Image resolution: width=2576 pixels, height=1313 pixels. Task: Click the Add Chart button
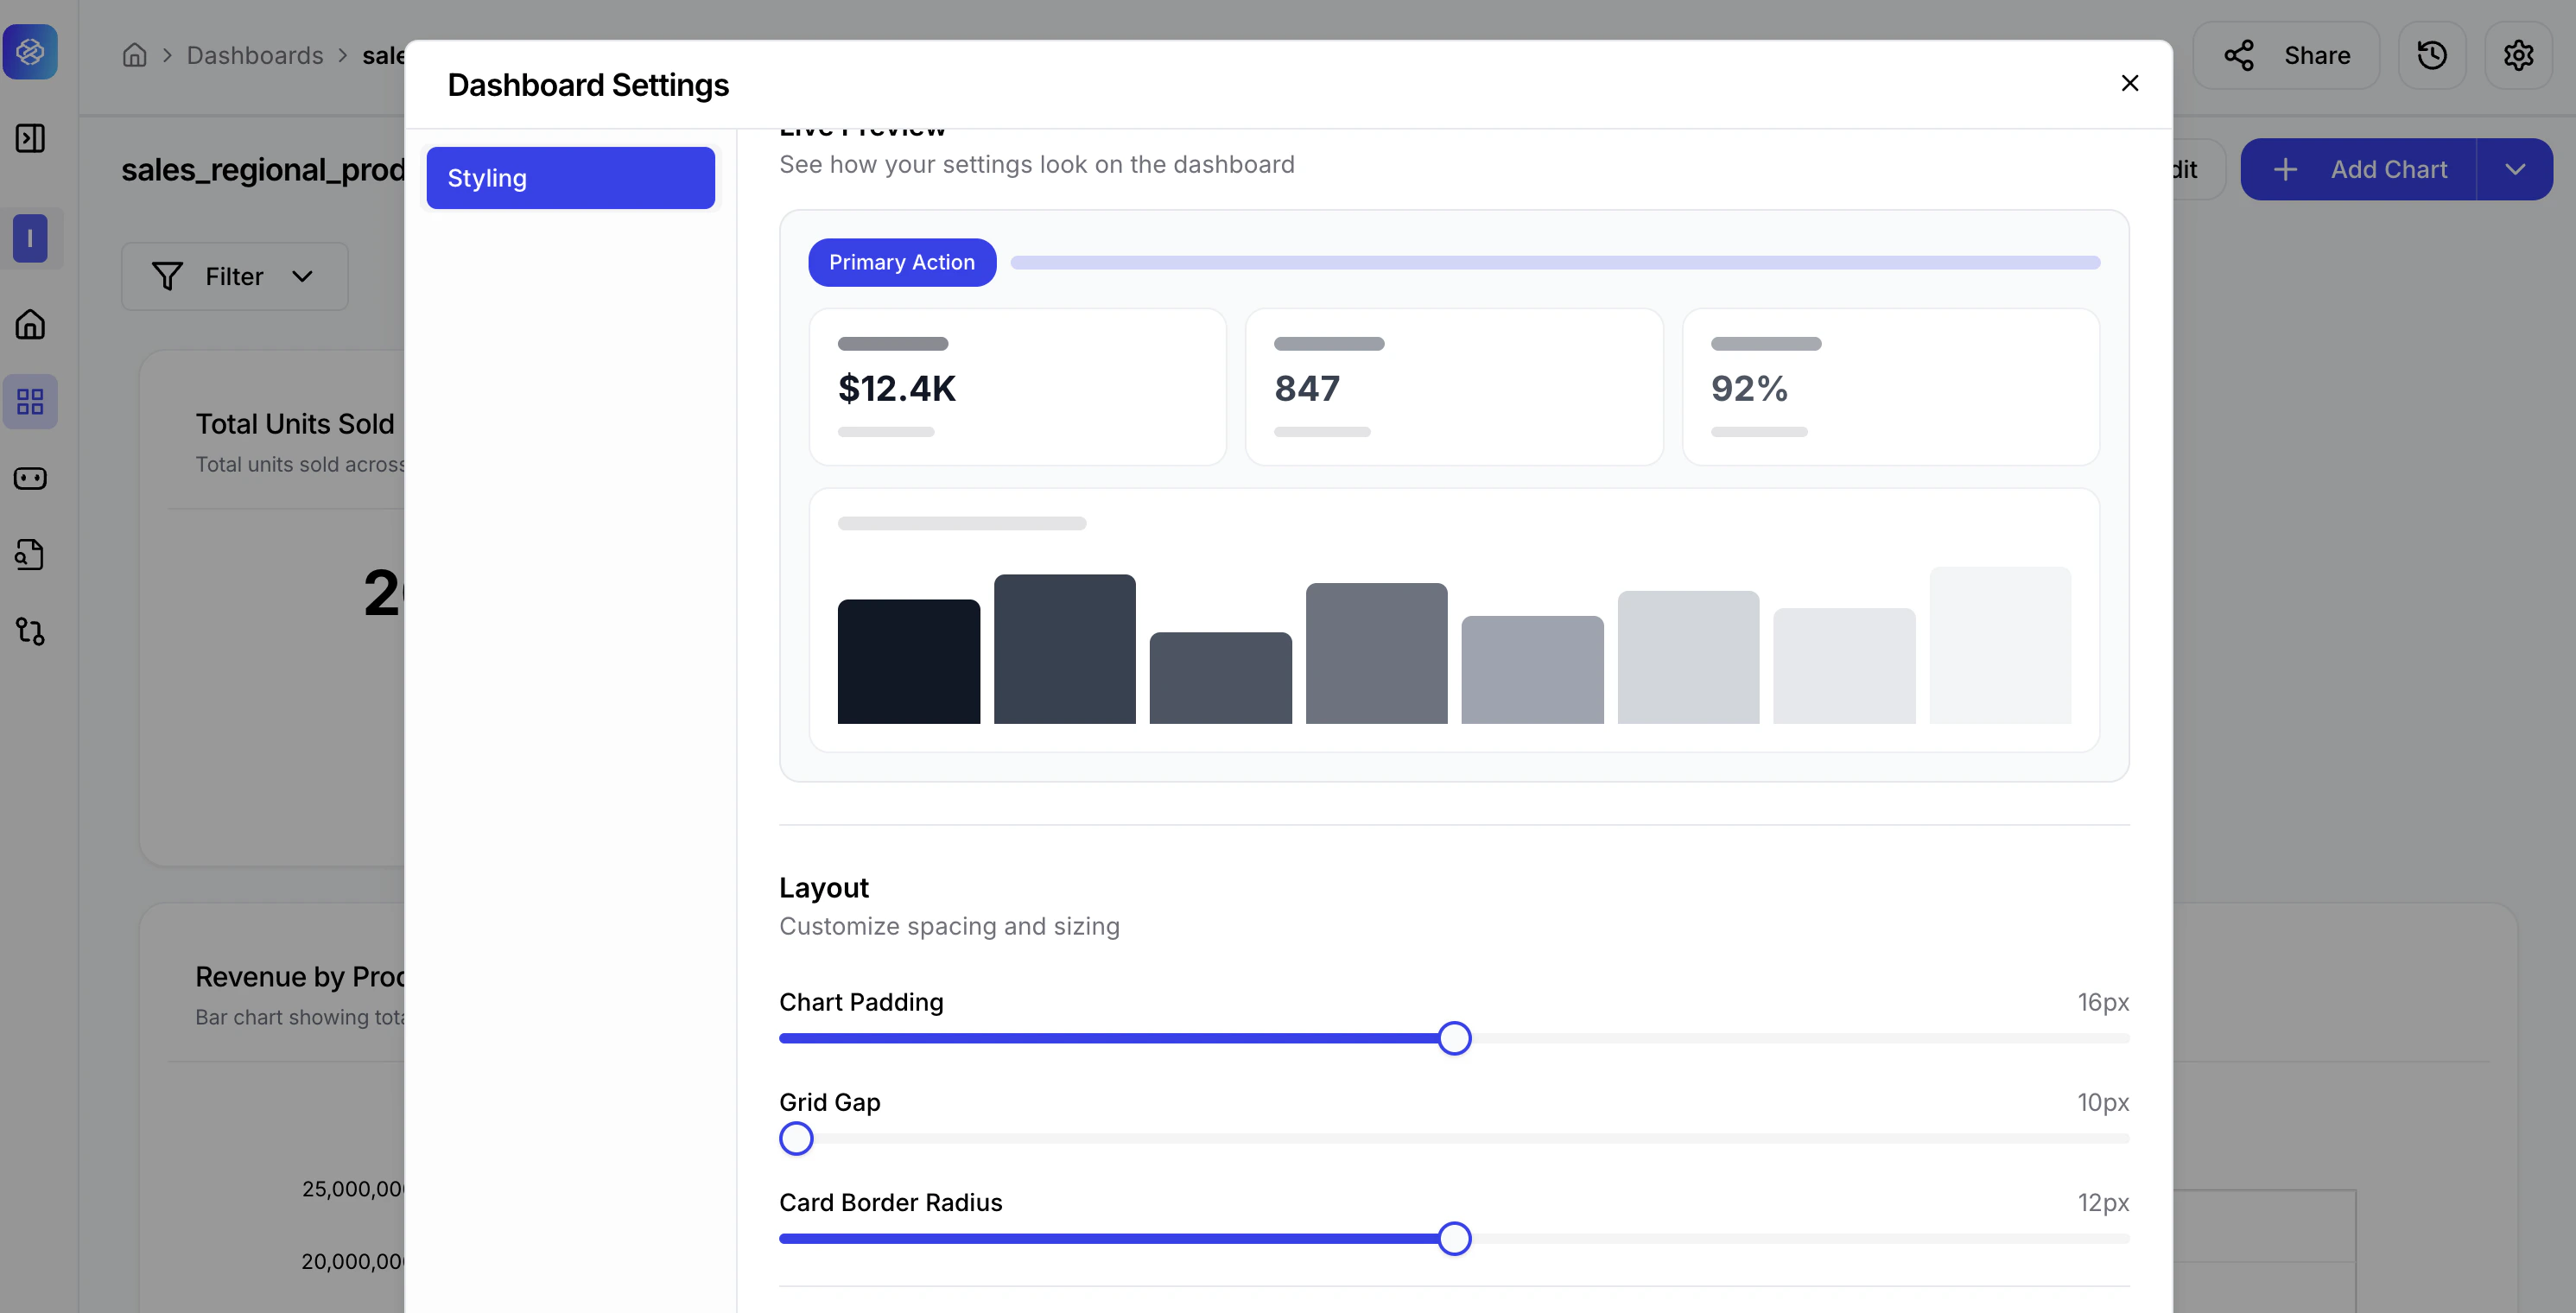pos(2359,169)
